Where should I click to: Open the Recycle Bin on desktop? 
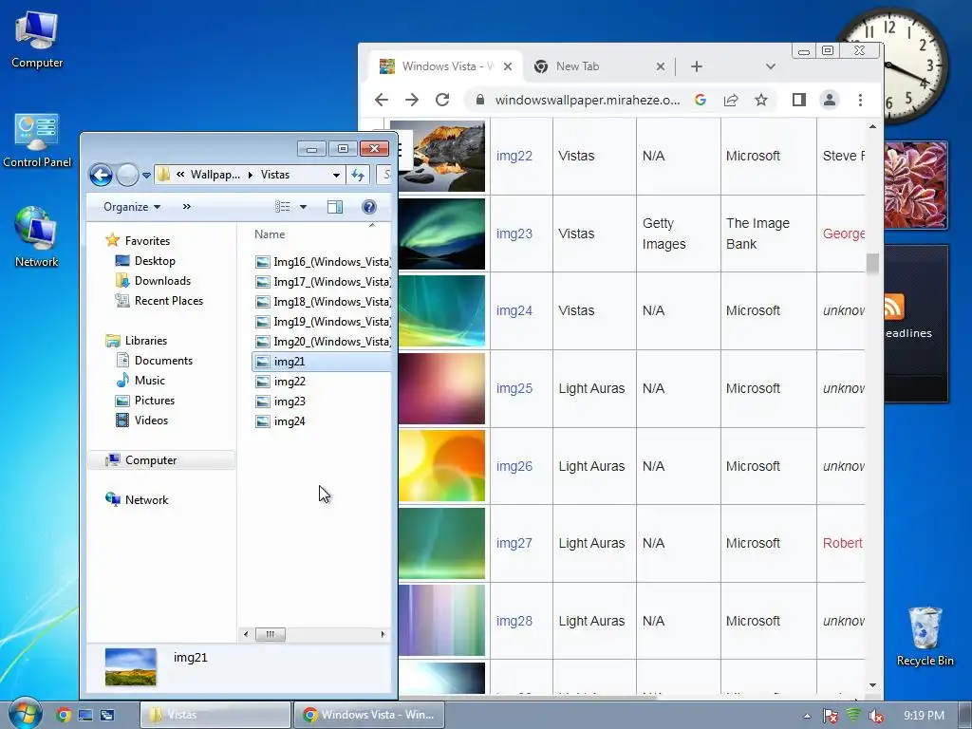(x=925, y=637)
